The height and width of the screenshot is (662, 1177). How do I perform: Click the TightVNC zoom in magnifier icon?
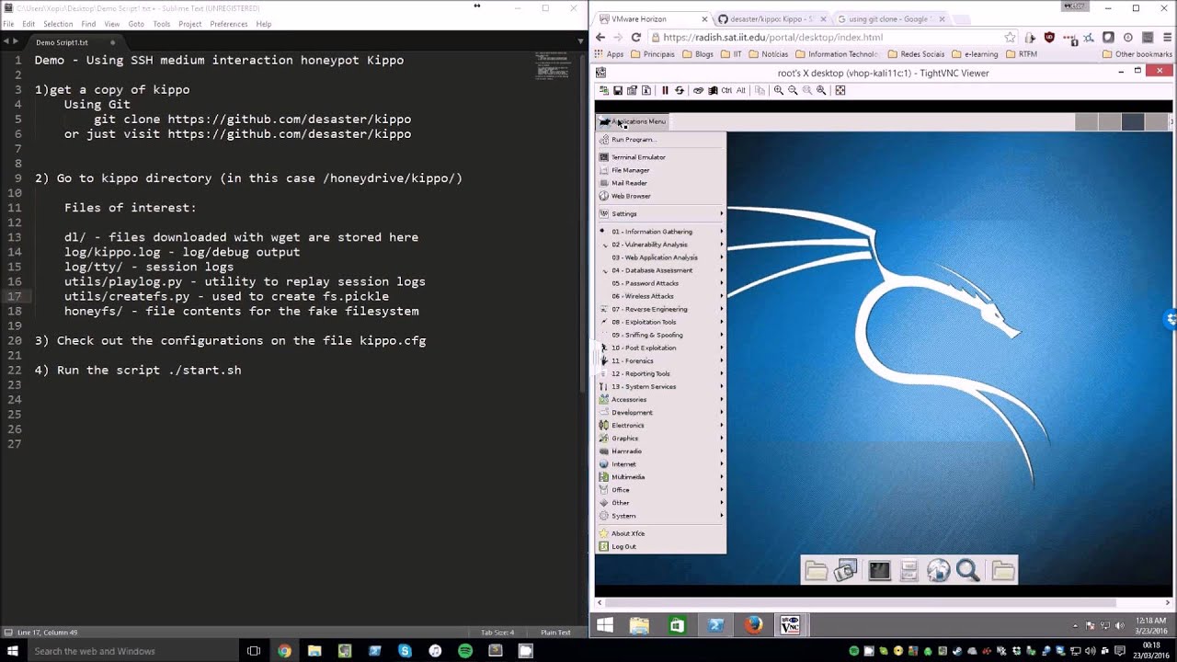(x=779, y=90)
